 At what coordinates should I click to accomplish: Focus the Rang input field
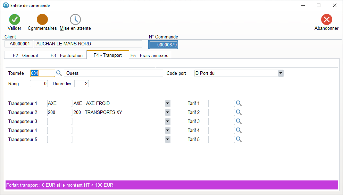39,84
